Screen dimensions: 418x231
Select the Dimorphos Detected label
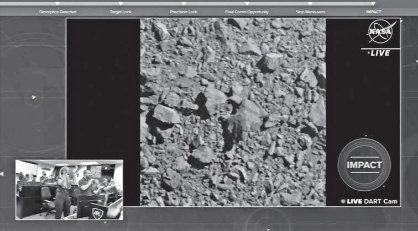coord(58,12)
